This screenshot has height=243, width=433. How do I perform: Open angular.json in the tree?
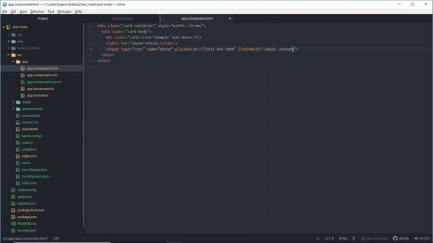tap(26, 203)
